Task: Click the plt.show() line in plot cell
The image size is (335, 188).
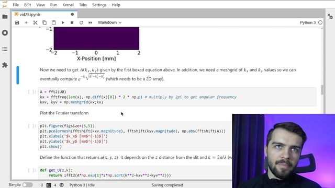Action: (51, 147)
